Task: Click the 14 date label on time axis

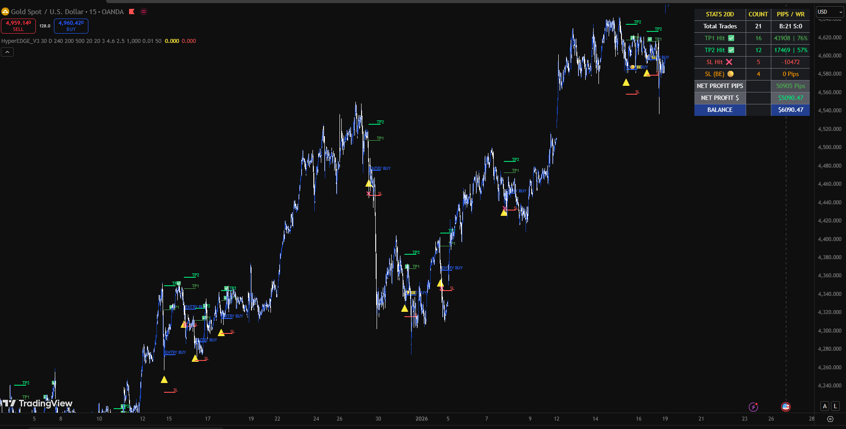Action: [x=595, y=419]
